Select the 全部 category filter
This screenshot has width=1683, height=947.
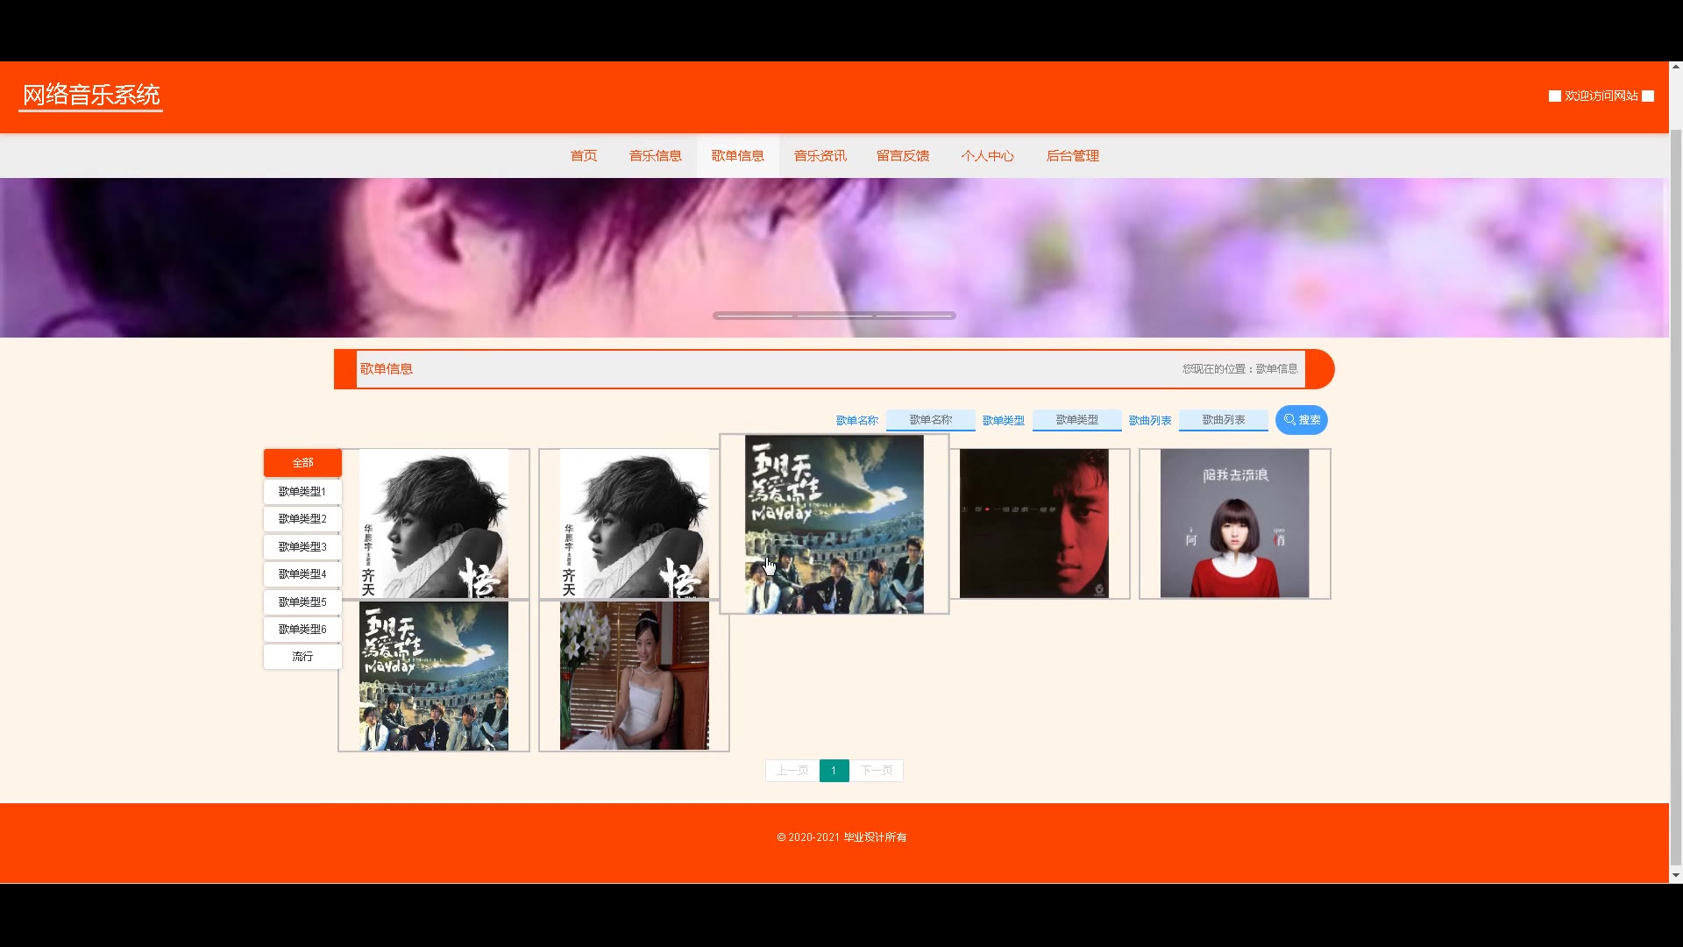302,463
